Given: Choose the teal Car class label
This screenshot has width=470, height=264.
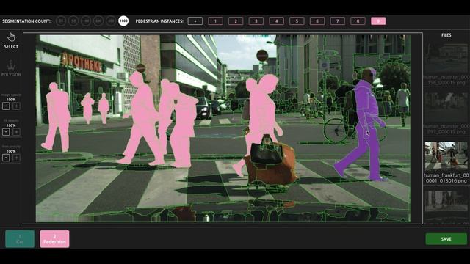Looking at the screenshot, I should (x=20, y=239).
